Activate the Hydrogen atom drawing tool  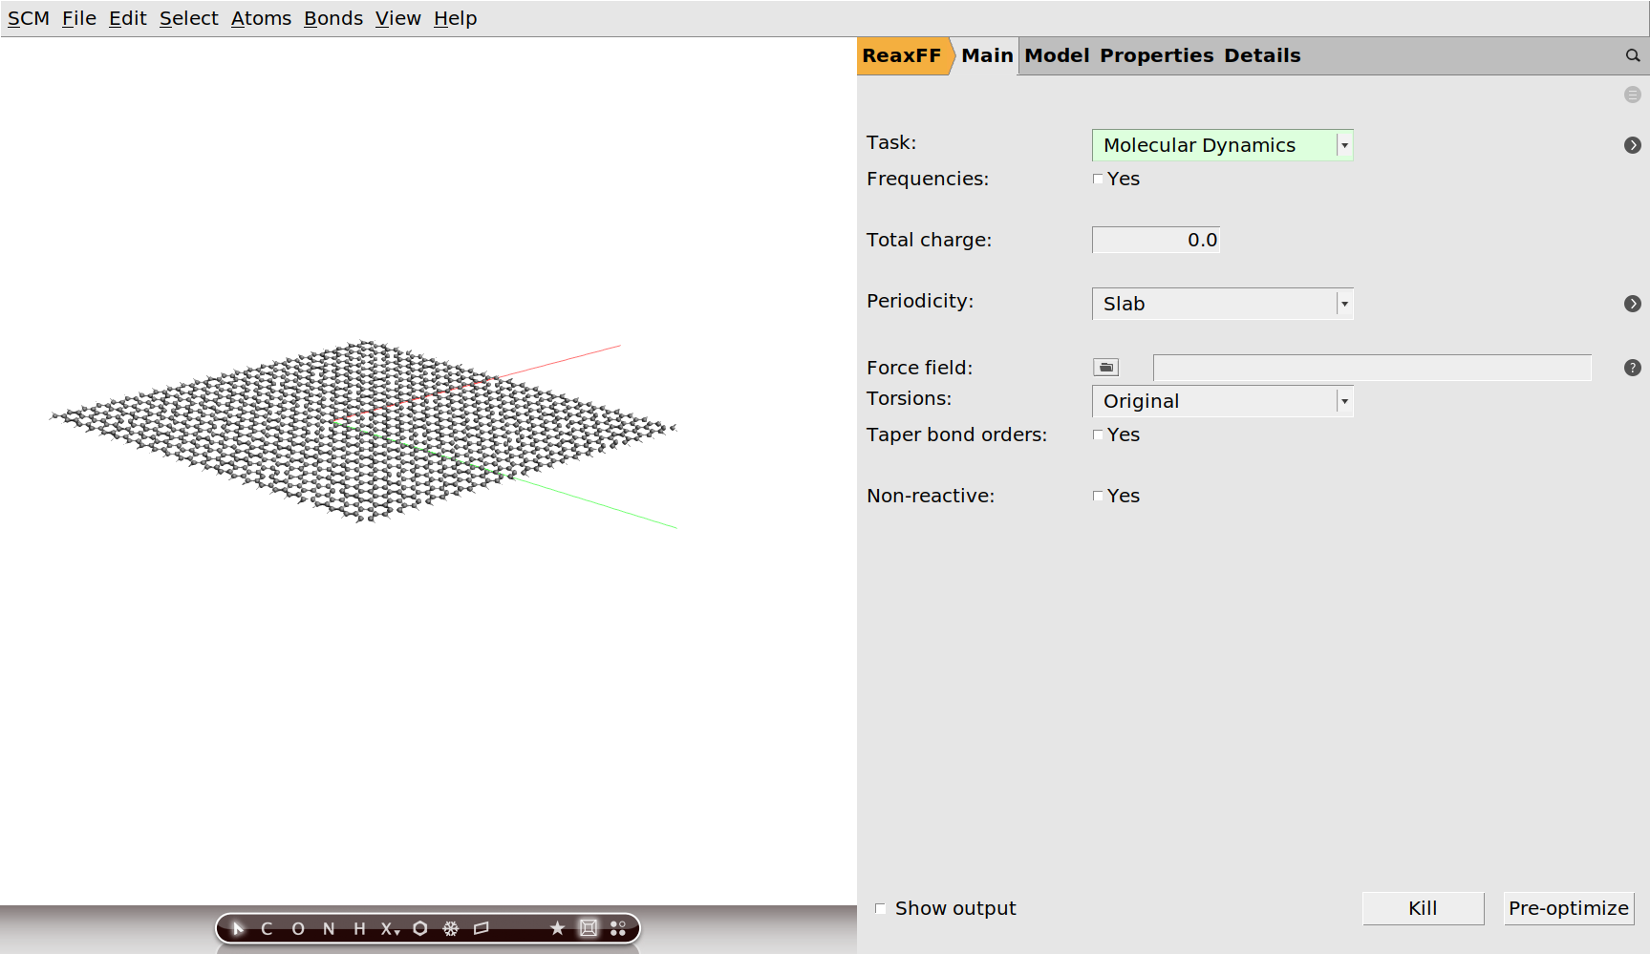[360, 927]
